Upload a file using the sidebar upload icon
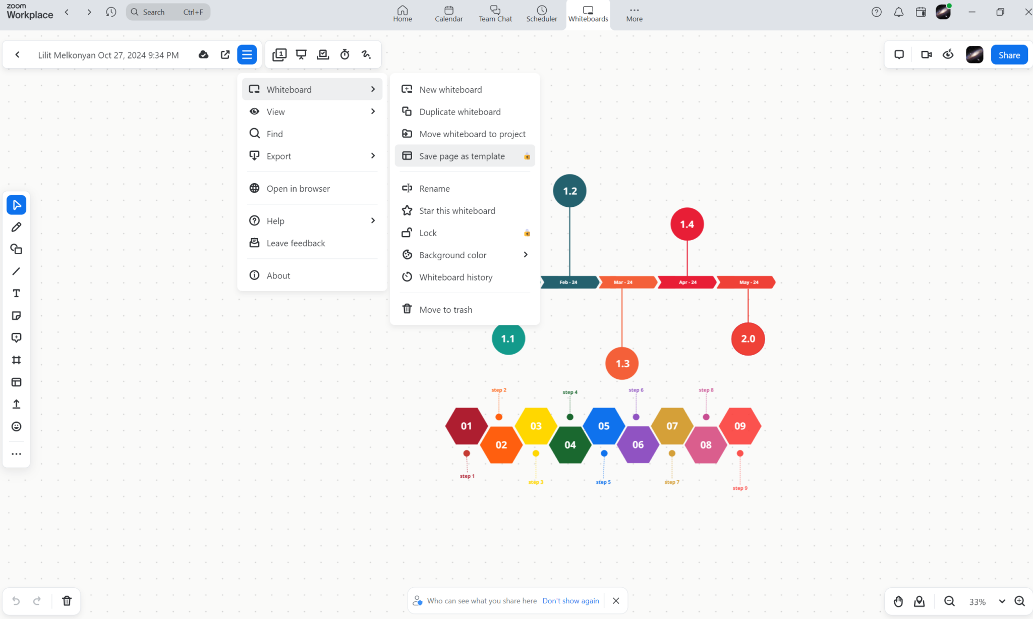The height and width of the screenshot is (619, 1033). [x=16, y=404]
